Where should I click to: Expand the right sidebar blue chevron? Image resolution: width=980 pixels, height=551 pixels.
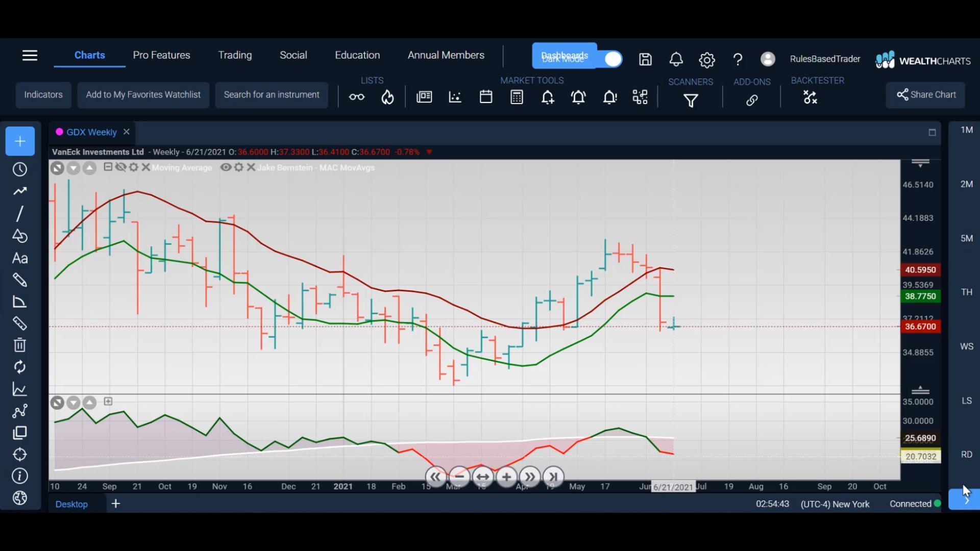pyautogui.click(x=964, y=500)
